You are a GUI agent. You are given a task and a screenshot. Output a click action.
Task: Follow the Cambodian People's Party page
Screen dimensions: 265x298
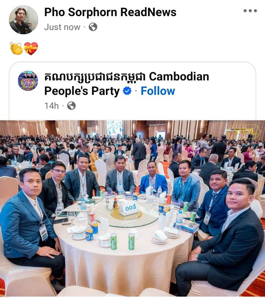(x=158, y=91)
